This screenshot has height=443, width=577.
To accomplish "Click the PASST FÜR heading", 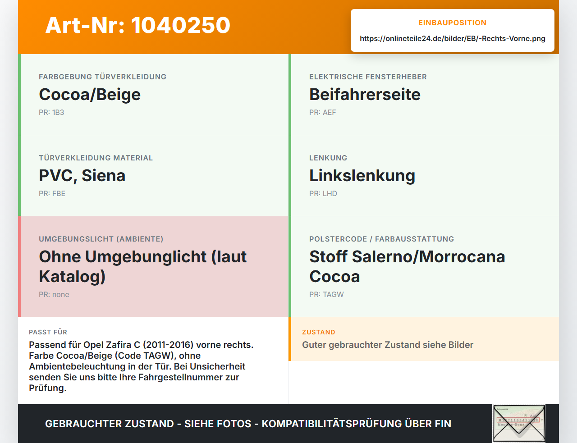I will pyautogui.click(x=48, y=332).
